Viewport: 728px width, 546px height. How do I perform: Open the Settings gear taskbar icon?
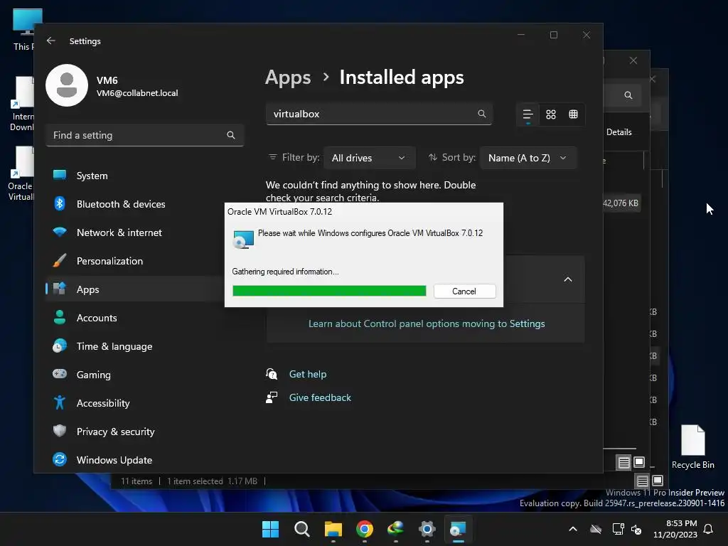(427, 529)
